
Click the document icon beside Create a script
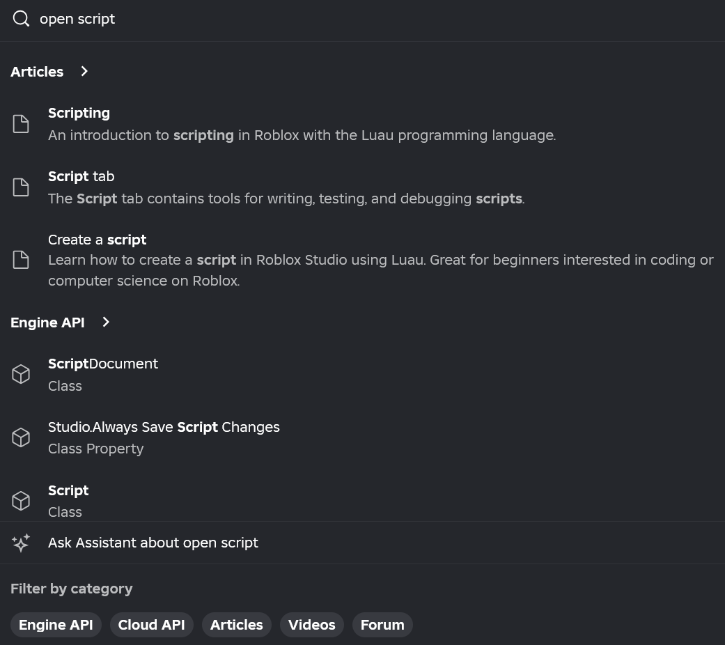pyautogui.click(x=21, y=260)
